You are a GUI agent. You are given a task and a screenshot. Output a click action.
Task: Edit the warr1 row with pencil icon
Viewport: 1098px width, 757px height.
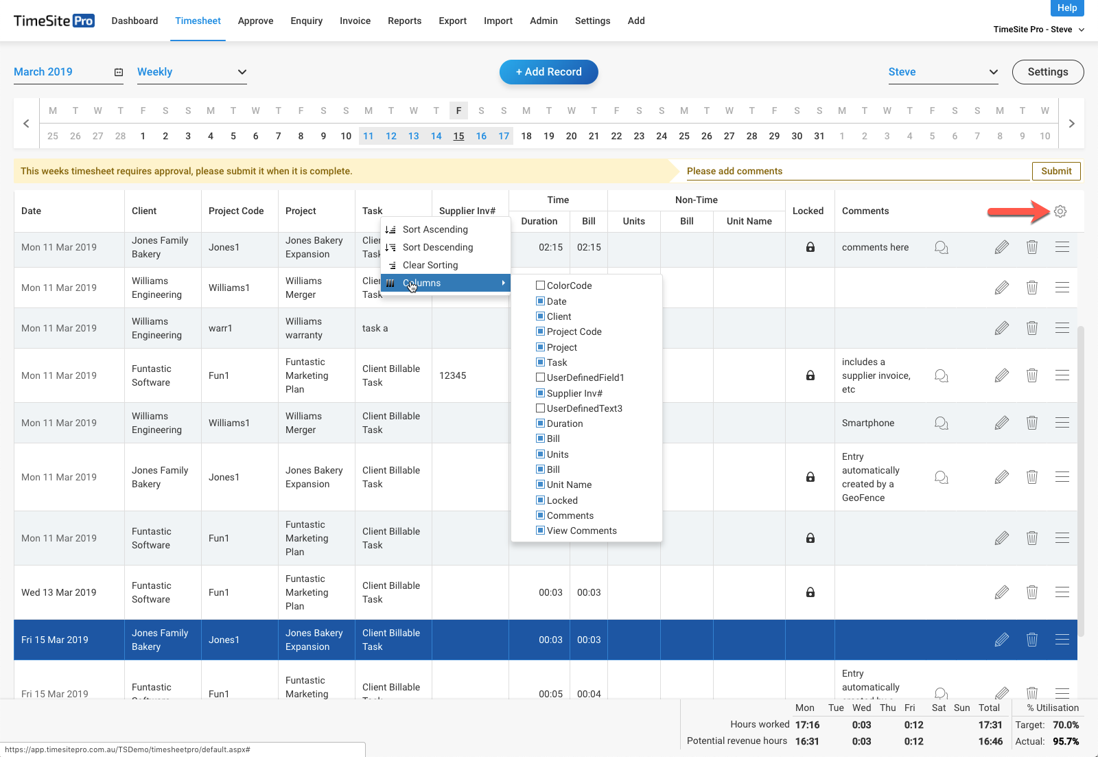coord(1002,328)
